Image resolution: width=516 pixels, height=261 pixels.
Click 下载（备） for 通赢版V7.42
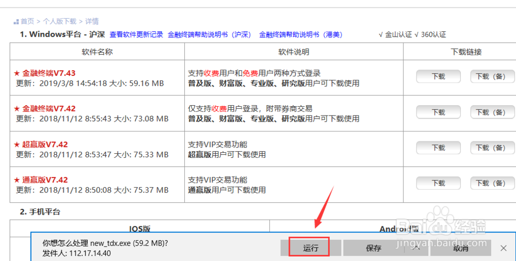click(x=492, y=183)
